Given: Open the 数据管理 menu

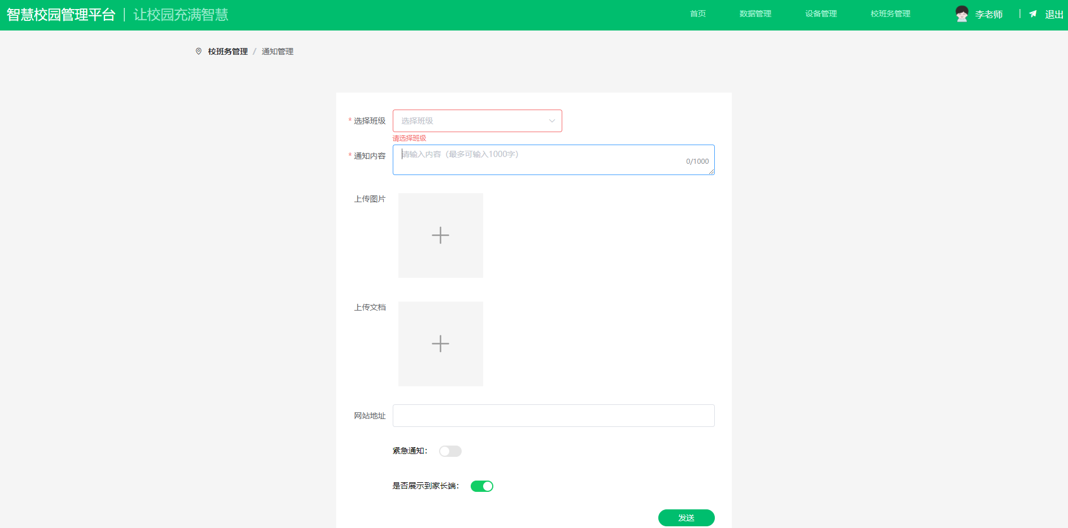Looking at the screenshot, I should pyautogui.click(x=755, y=14).
